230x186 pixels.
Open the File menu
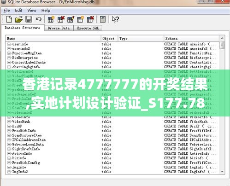click(6, 11)
